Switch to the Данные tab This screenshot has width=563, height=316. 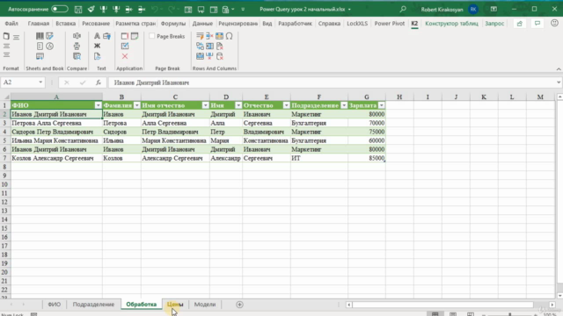point(202,24)
